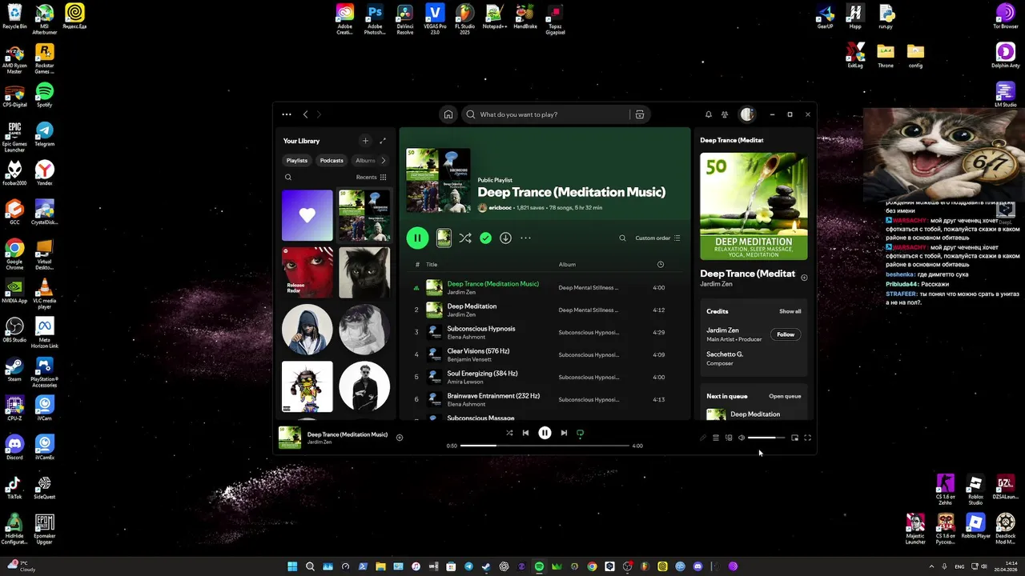Enter full screen player view
This screenshot has height=576, width=1025.
(x=807, y=438)
